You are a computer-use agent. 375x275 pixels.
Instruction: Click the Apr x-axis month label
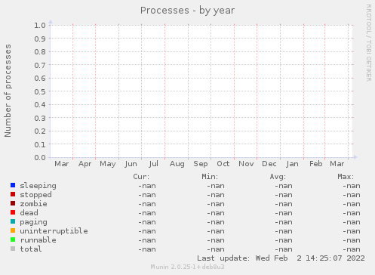pos(85,164)
